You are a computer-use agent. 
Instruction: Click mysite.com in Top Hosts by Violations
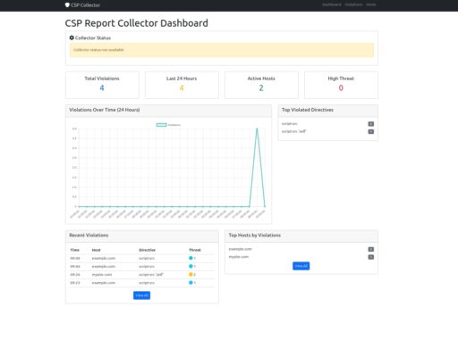point(239,257)
